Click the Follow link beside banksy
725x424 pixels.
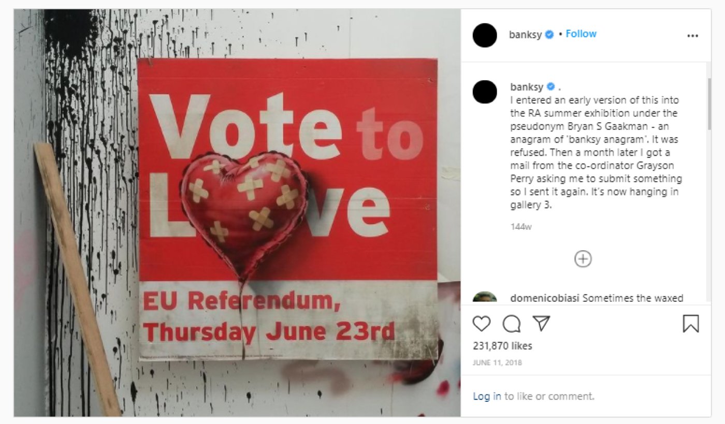pyautogui.click(x=581, y=34)
